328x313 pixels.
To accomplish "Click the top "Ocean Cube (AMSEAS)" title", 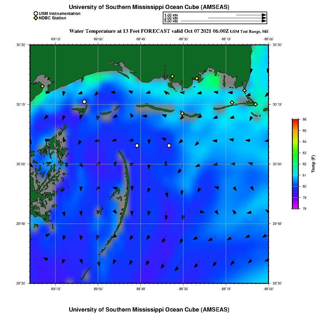I will (x=149, y=7).
